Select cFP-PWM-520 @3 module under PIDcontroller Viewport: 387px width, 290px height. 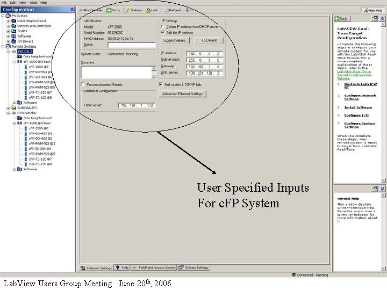(42, 143)
